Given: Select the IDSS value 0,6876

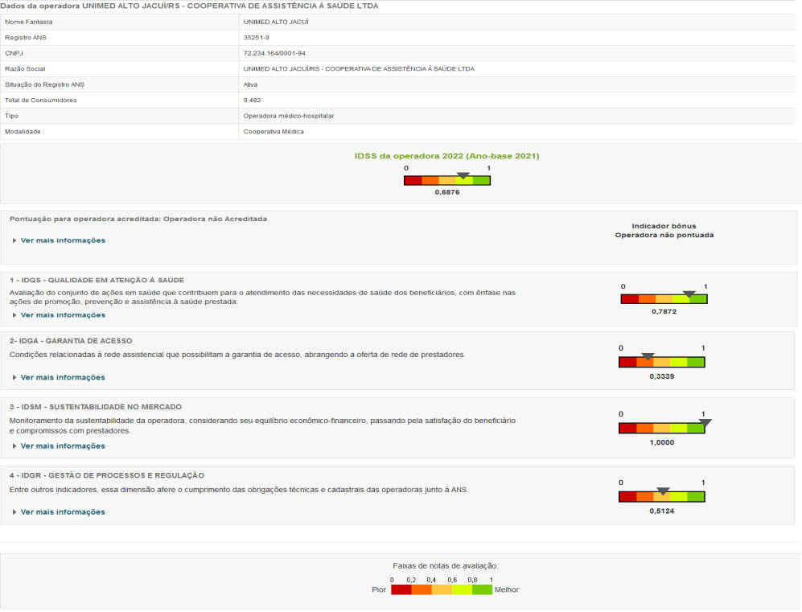Looking at the screenshot, I should click(x=447, y=192).
